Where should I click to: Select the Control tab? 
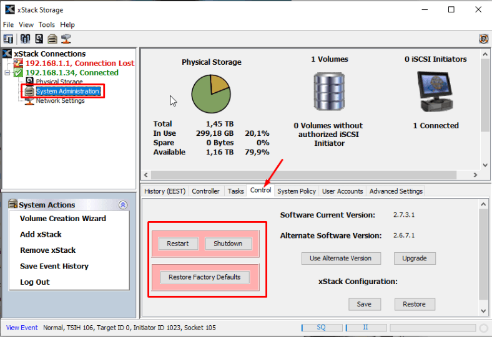[x=260, y=190]
